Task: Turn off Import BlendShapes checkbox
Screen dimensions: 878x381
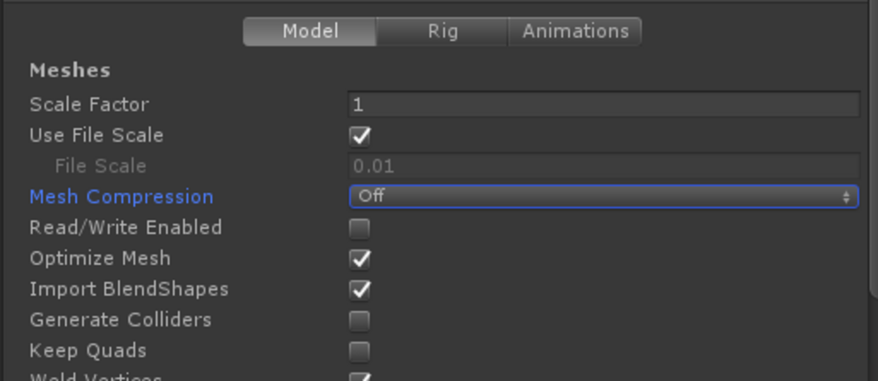Action: click(x=359, y=290)
